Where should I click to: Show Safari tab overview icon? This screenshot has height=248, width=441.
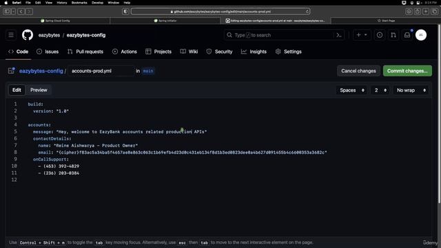click(x=435, y=12)
